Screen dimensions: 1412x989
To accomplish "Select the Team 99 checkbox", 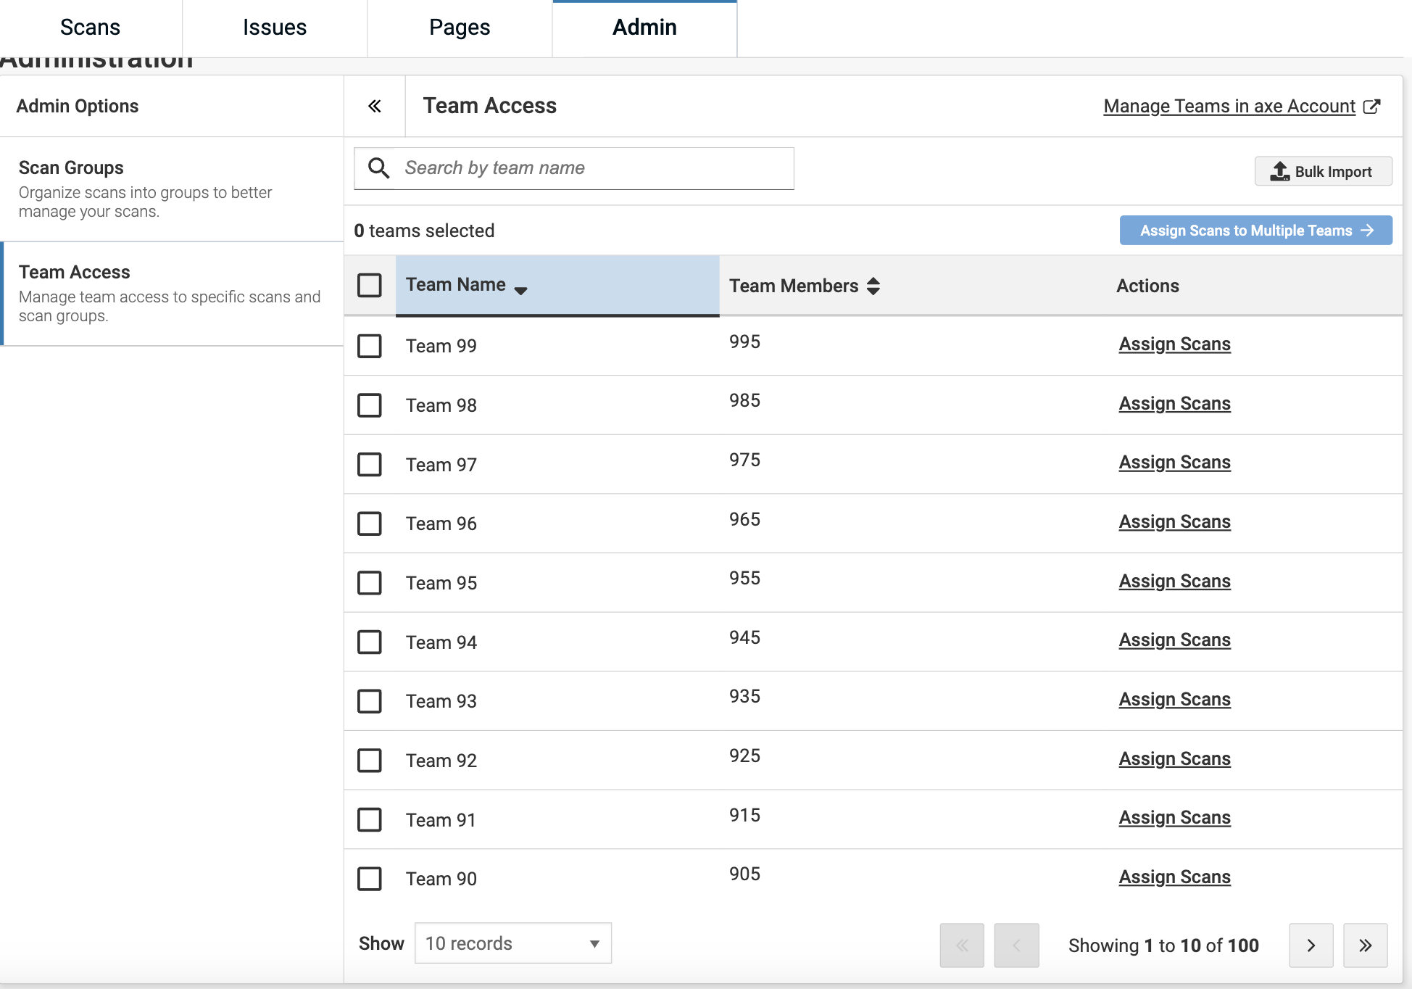I will pos(370,346).
